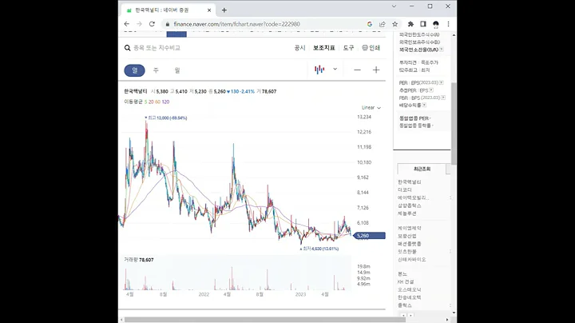575x323 pixels.
Task: Expand the chart type dropdown arrow
Action: pyautogui.click(x=335, y=69)
